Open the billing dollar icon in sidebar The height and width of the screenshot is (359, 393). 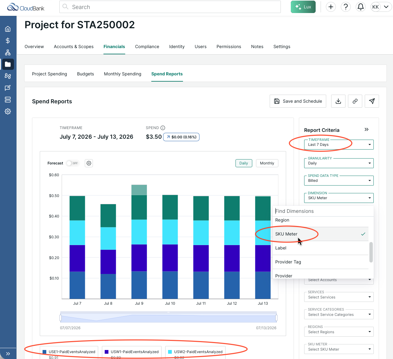[x=8, y=41]
